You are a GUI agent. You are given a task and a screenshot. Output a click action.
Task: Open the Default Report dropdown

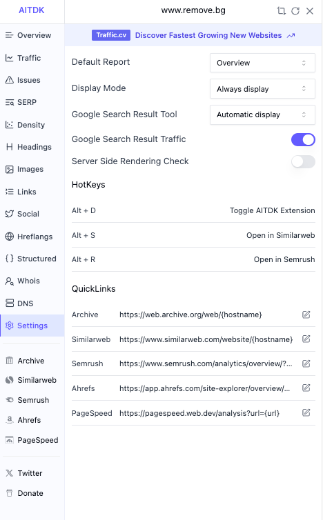262,63
